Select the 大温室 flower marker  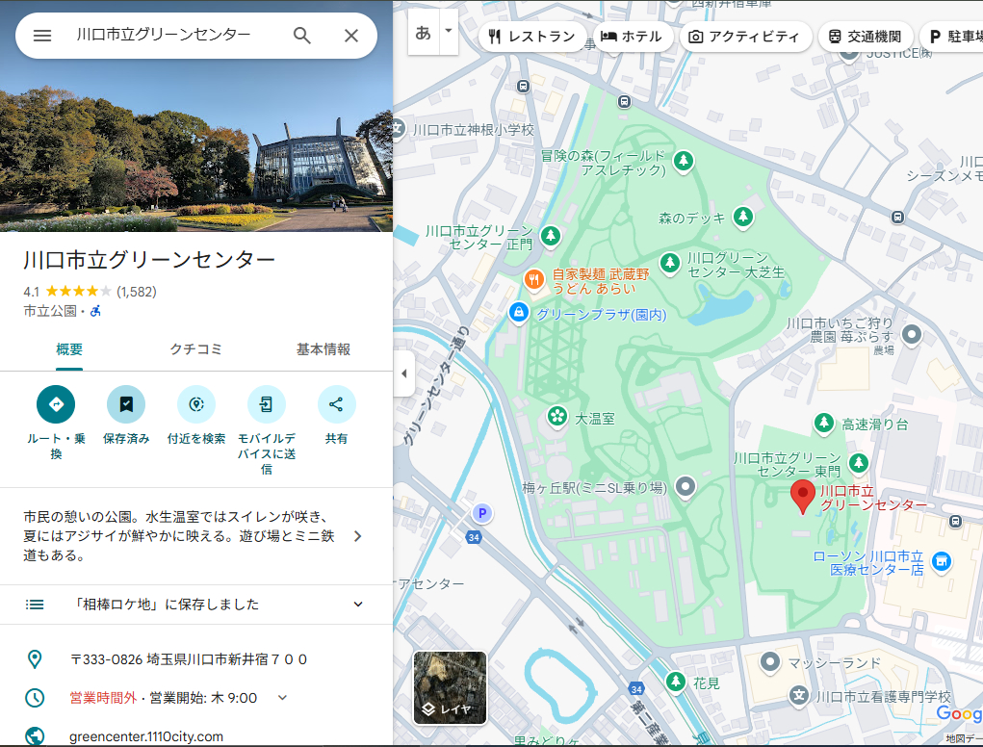pos(556,416)
